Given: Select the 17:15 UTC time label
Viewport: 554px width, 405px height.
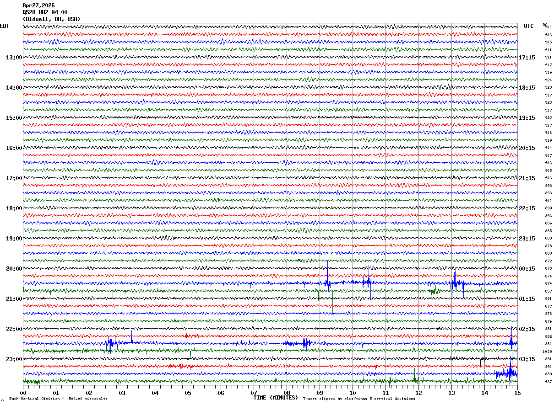Looking at the screenshot, I should point(527,58).
